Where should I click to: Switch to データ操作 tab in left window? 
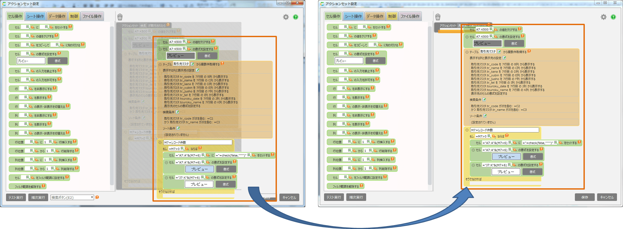click(x=57, y=16)
